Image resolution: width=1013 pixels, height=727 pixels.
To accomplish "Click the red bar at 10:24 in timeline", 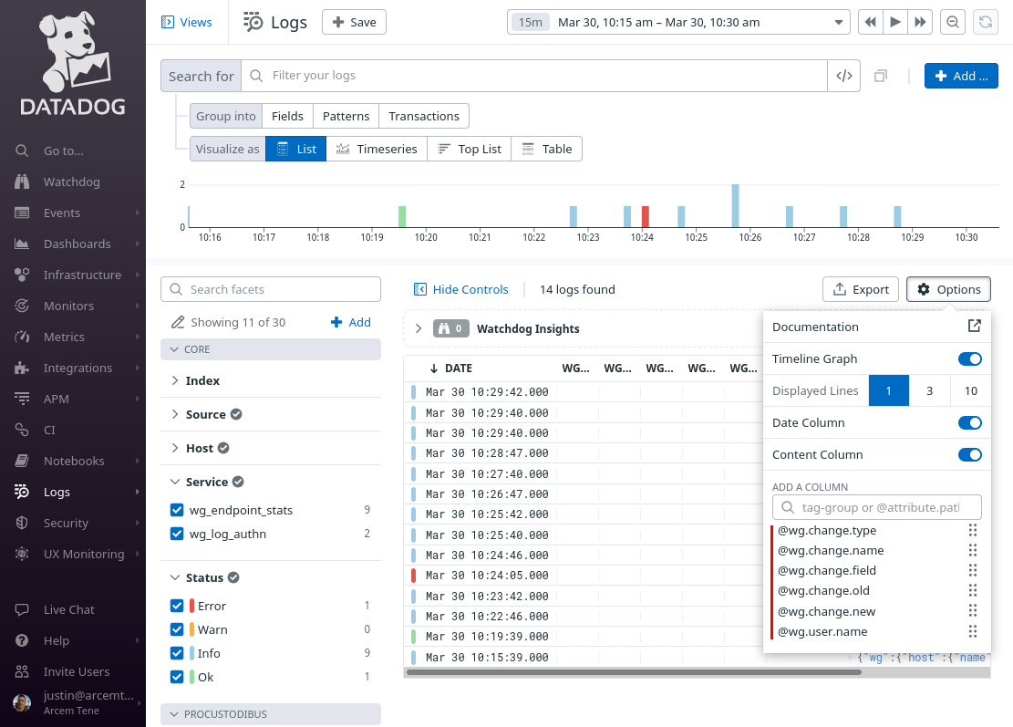I will (x=645, y=216).
